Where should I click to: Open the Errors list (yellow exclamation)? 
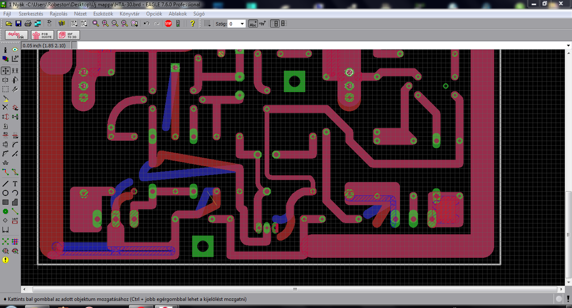[x=5, y=260]
